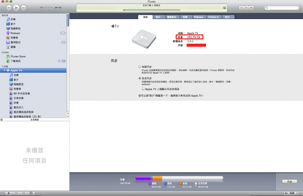Switch to the 電視節目 TV shows tab

coord(172,17)
